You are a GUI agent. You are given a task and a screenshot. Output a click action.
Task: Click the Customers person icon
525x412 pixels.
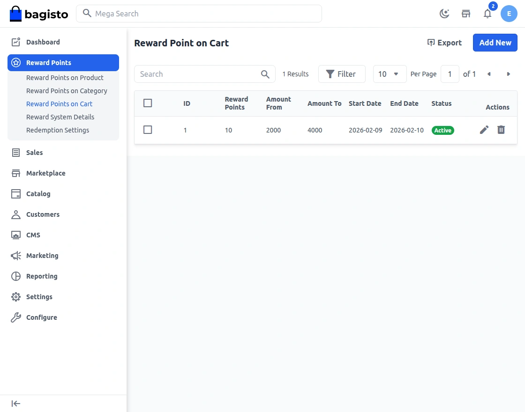tap(16, 214)
